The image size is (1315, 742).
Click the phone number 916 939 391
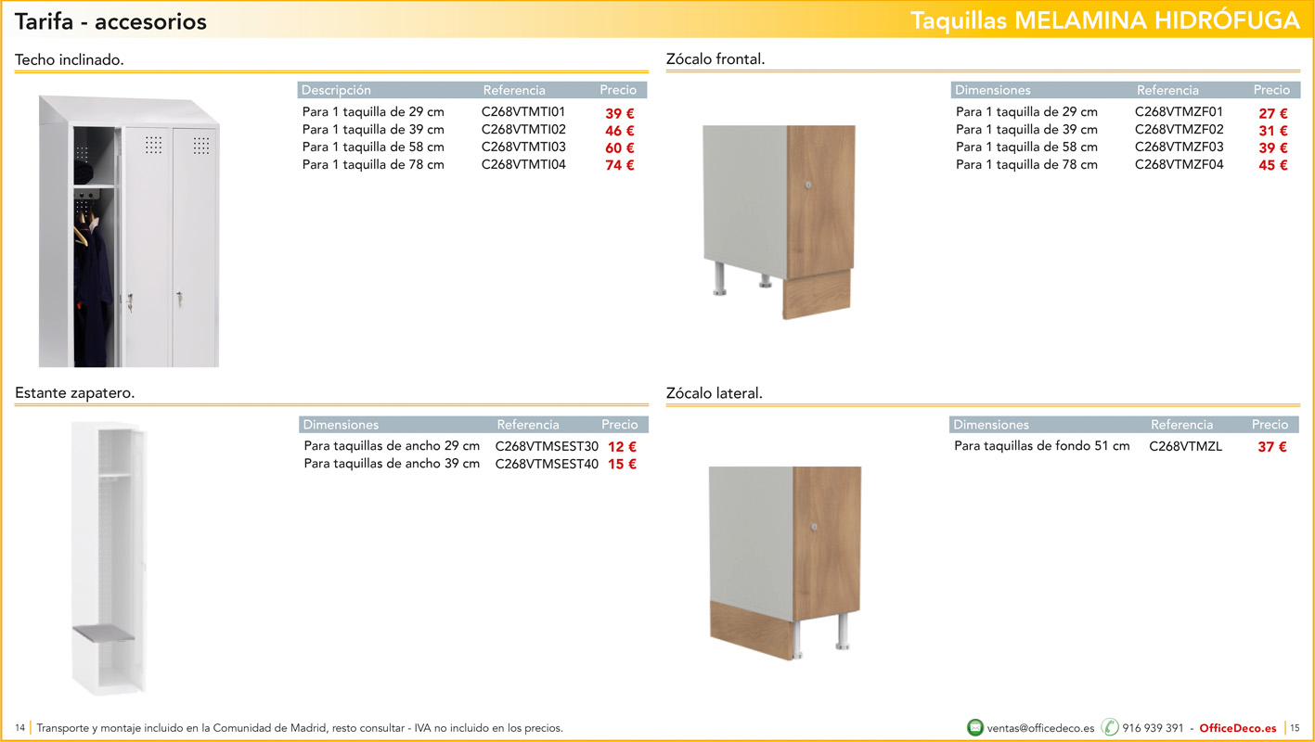point(1153,728)
